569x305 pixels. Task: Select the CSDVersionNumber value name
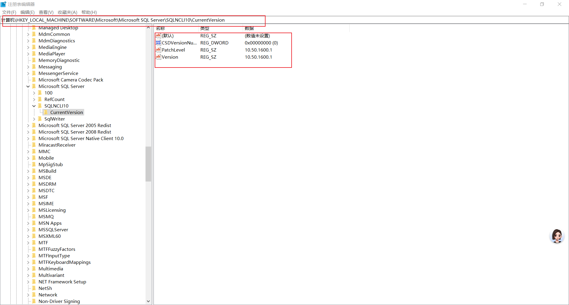179,43
